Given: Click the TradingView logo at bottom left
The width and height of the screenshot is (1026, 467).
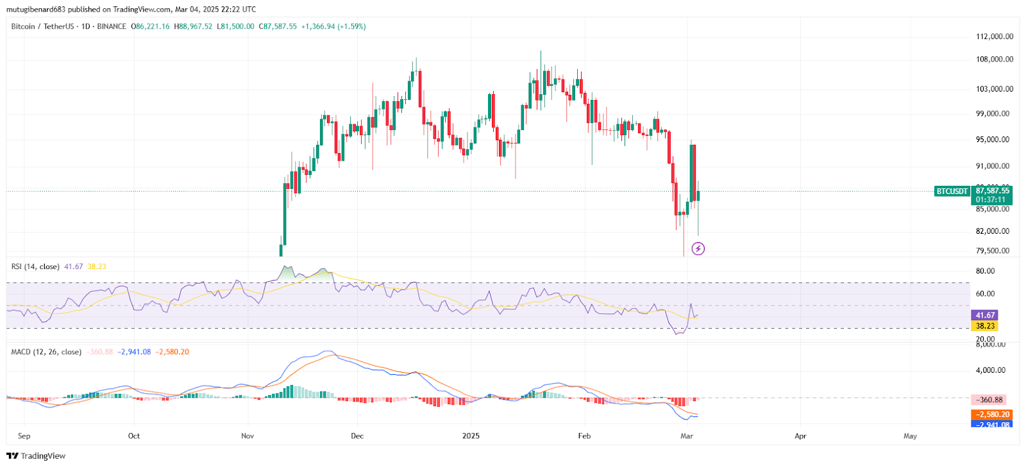Looking at the screenshot, I should (36, 456).
